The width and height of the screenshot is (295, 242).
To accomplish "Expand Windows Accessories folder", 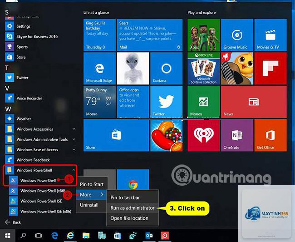I will pos(41,129).
